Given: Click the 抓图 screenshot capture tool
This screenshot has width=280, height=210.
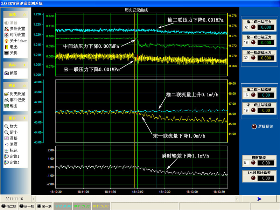Looking at the screenshot, I should pyautogui.click(x=13, y=73).
